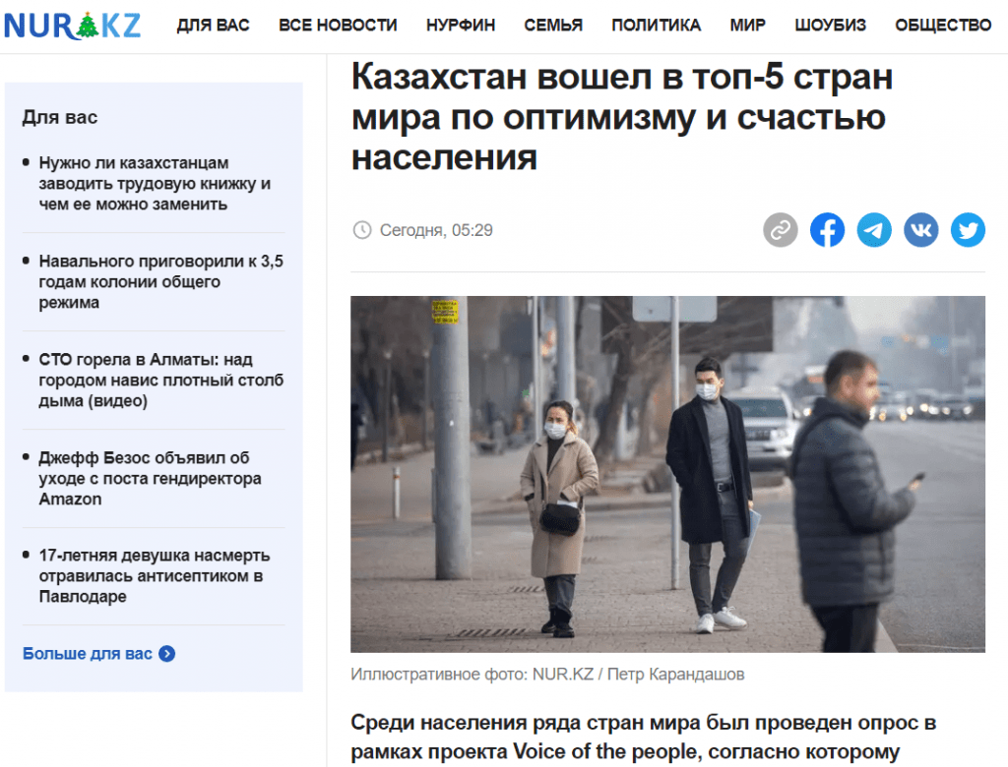Go to the СЕМЬЯ section
Viewport: 1008px width, 767px height.
(x=553, y=25)
